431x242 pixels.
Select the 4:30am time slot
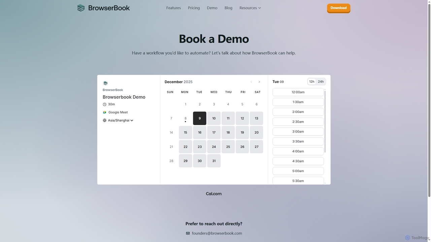(298, 161)
